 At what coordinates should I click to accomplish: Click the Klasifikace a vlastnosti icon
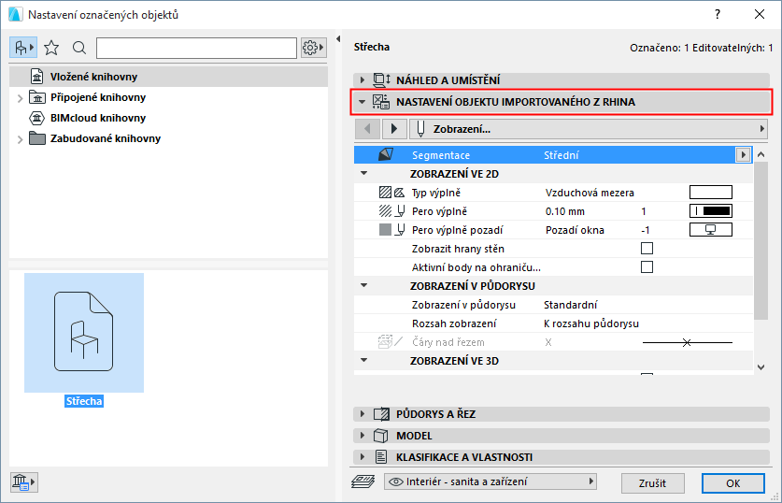[x=381, y=457]
